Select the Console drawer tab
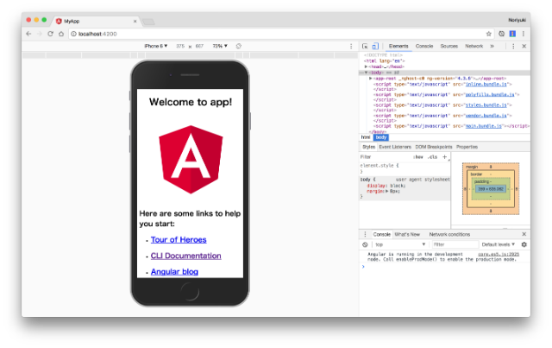552x348 pixels. point(381,234)
